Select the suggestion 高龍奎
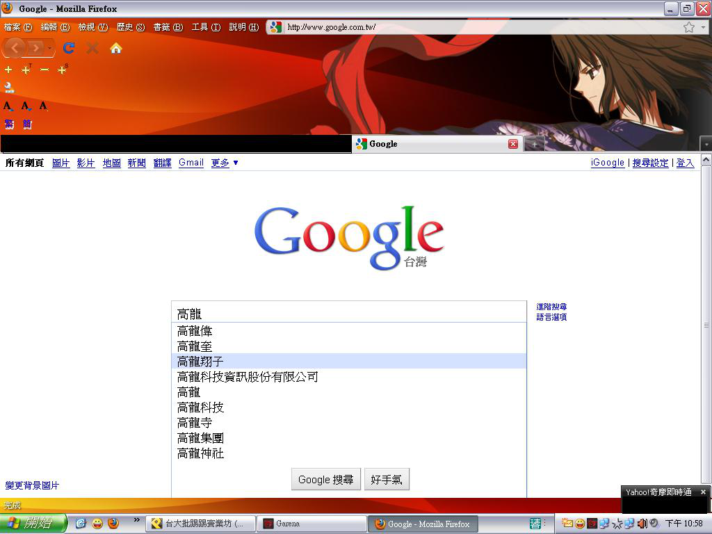This screenshot has width=712, height=534. tap(349, 346)
